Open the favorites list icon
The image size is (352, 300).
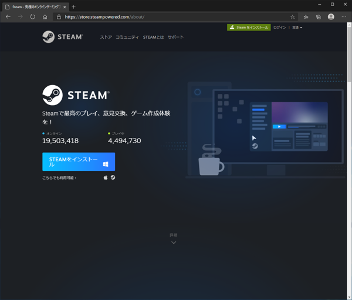click(x=306, y=17)
